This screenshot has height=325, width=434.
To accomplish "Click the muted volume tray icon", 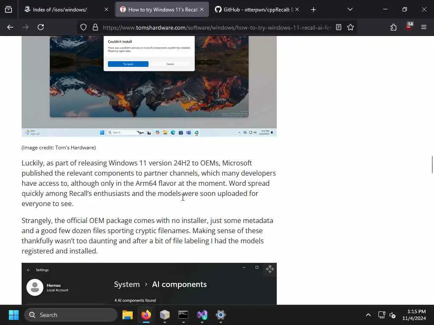I will 392,315.
